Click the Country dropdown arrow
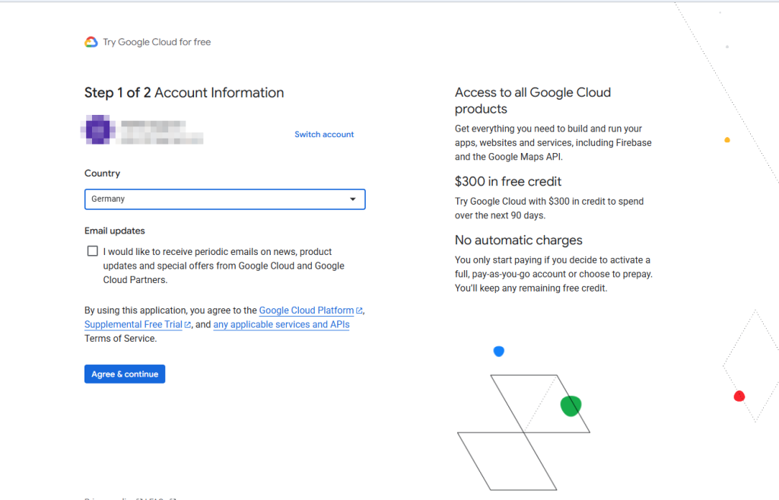The width and height of the screenshot is (779, 500). 353,199
